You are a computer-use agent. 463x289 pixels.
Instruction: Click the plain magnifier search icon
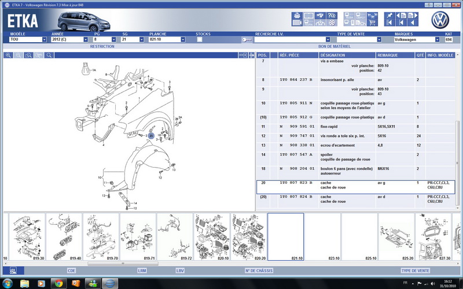coord(49,55)
